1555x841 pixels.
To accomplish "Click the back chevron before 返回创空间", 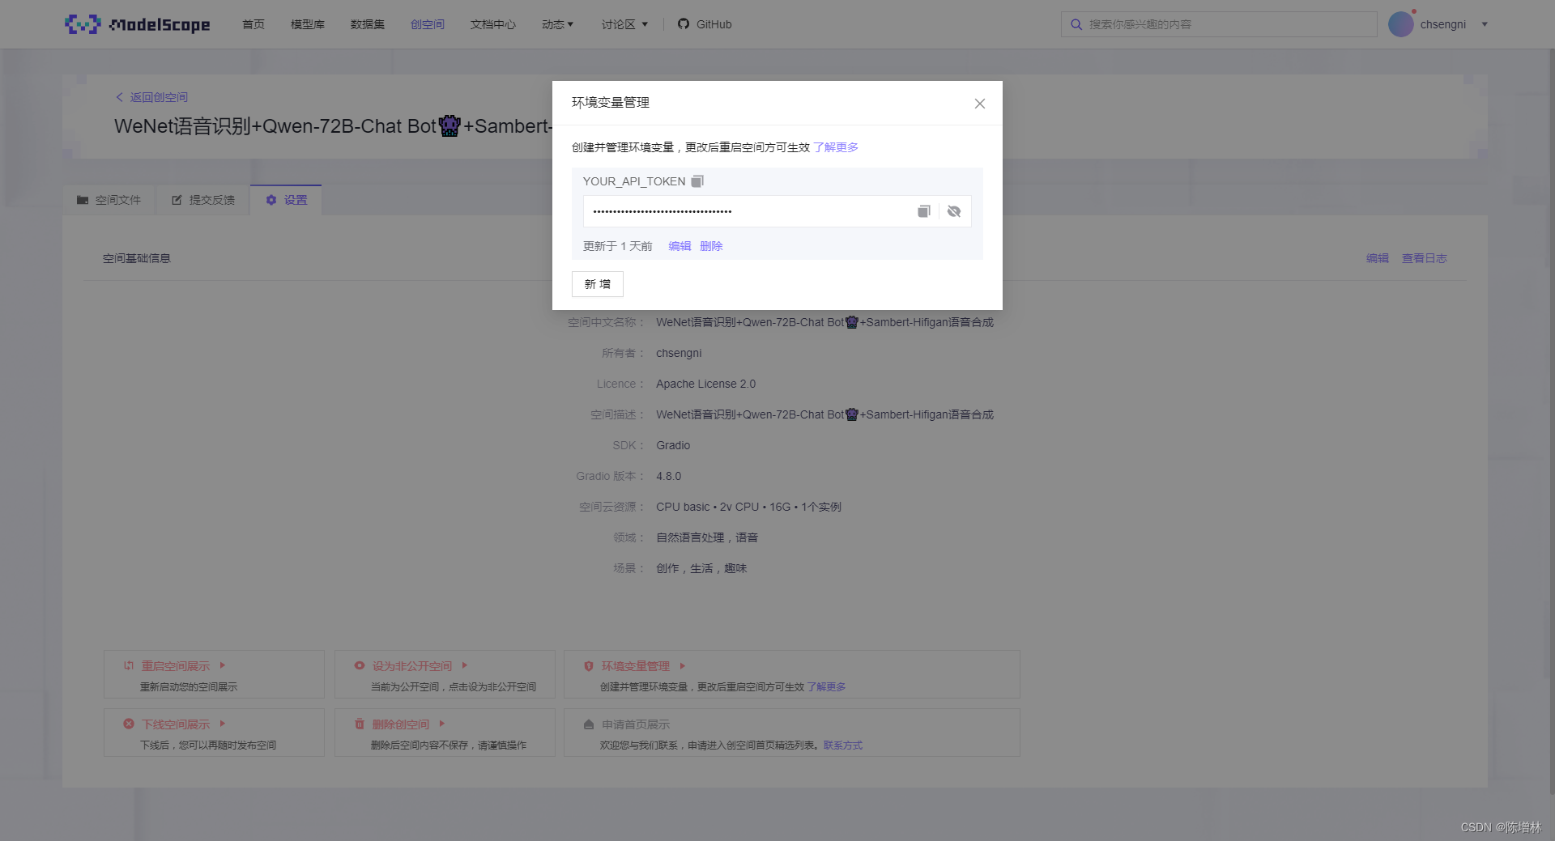I will (120, 97).
